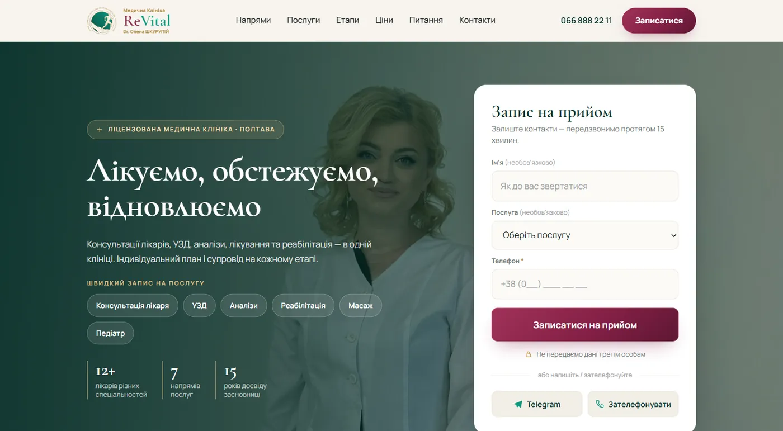Viewport: 783px width, 431px height.
Task: Click the padlock icon beside the privacy note
Action: click(x=528, y=354)
